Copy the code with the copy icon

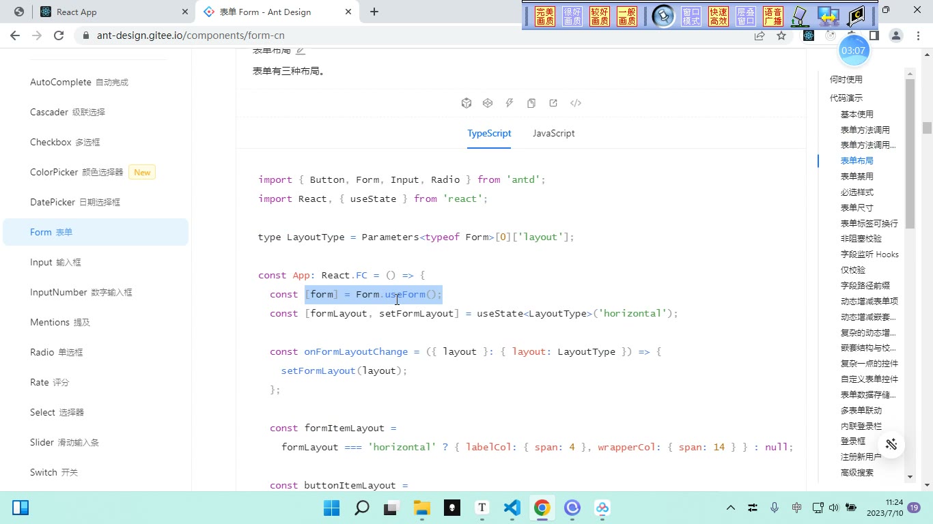[531, 103]
